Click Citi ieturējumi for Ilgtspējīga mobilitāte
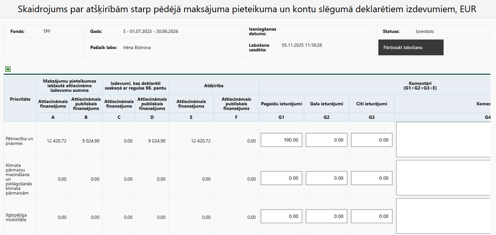 [372, 217]
